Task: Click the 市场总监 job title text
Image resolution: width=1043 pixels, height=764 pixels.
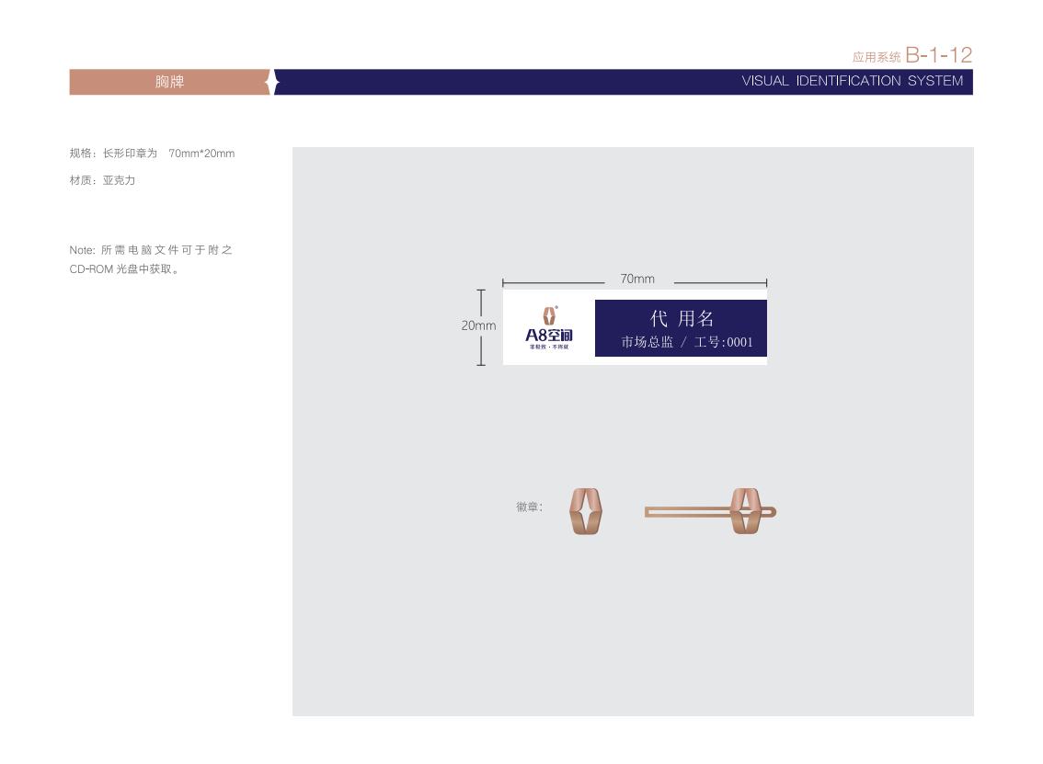Action: (648, 342)
